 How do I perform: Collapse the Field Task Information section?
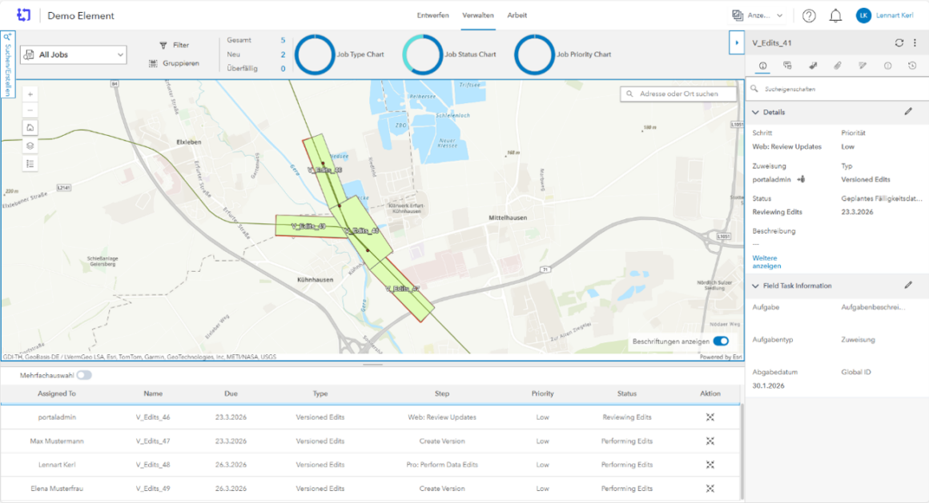[755, 285]
